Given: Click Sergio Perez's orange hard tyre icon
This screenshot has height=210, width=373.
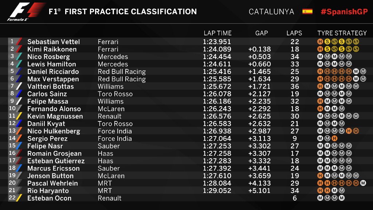Looking at the screenshot, I should pos(334,138).
